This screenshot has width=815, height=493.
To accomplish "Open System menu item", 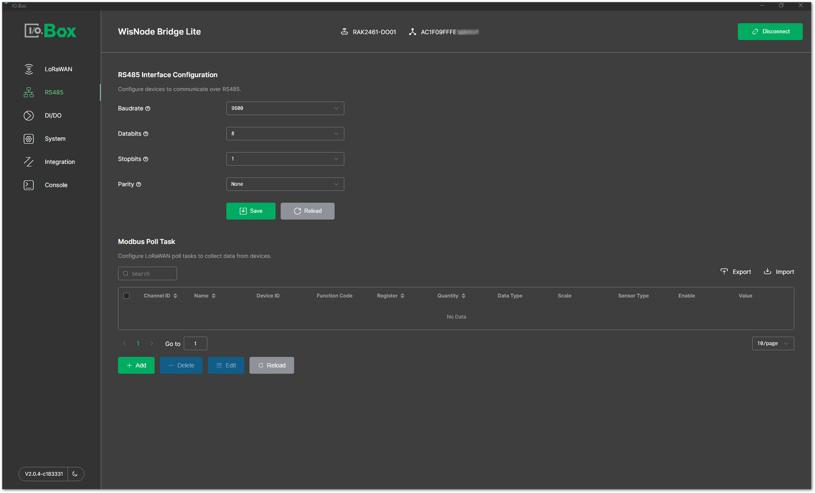I will (55, 139).
